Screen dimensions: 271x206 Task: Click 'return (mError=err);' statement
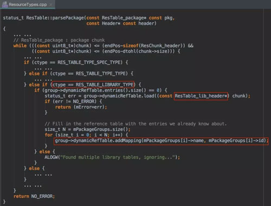pos(81,107)
